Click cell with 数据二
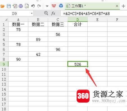 pyautogui.click(x=38, y=25)
